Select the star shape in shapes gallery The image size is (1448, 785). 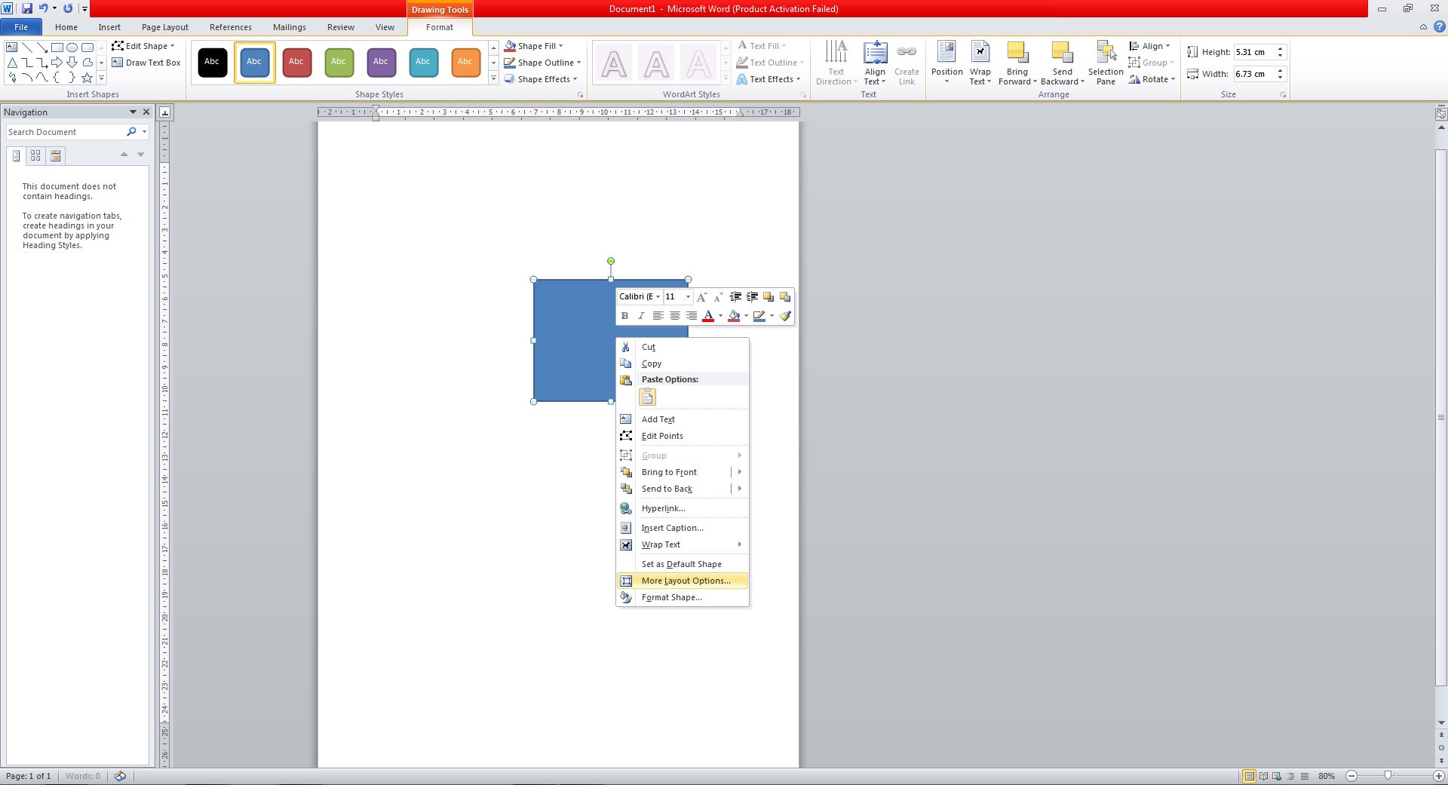click(x=87, y=77)
